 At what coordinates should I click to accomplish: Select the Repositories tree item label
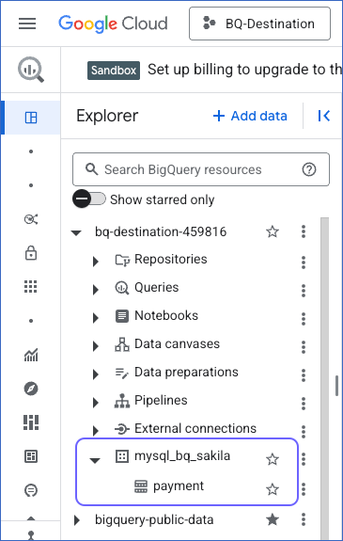coord(171,259)
